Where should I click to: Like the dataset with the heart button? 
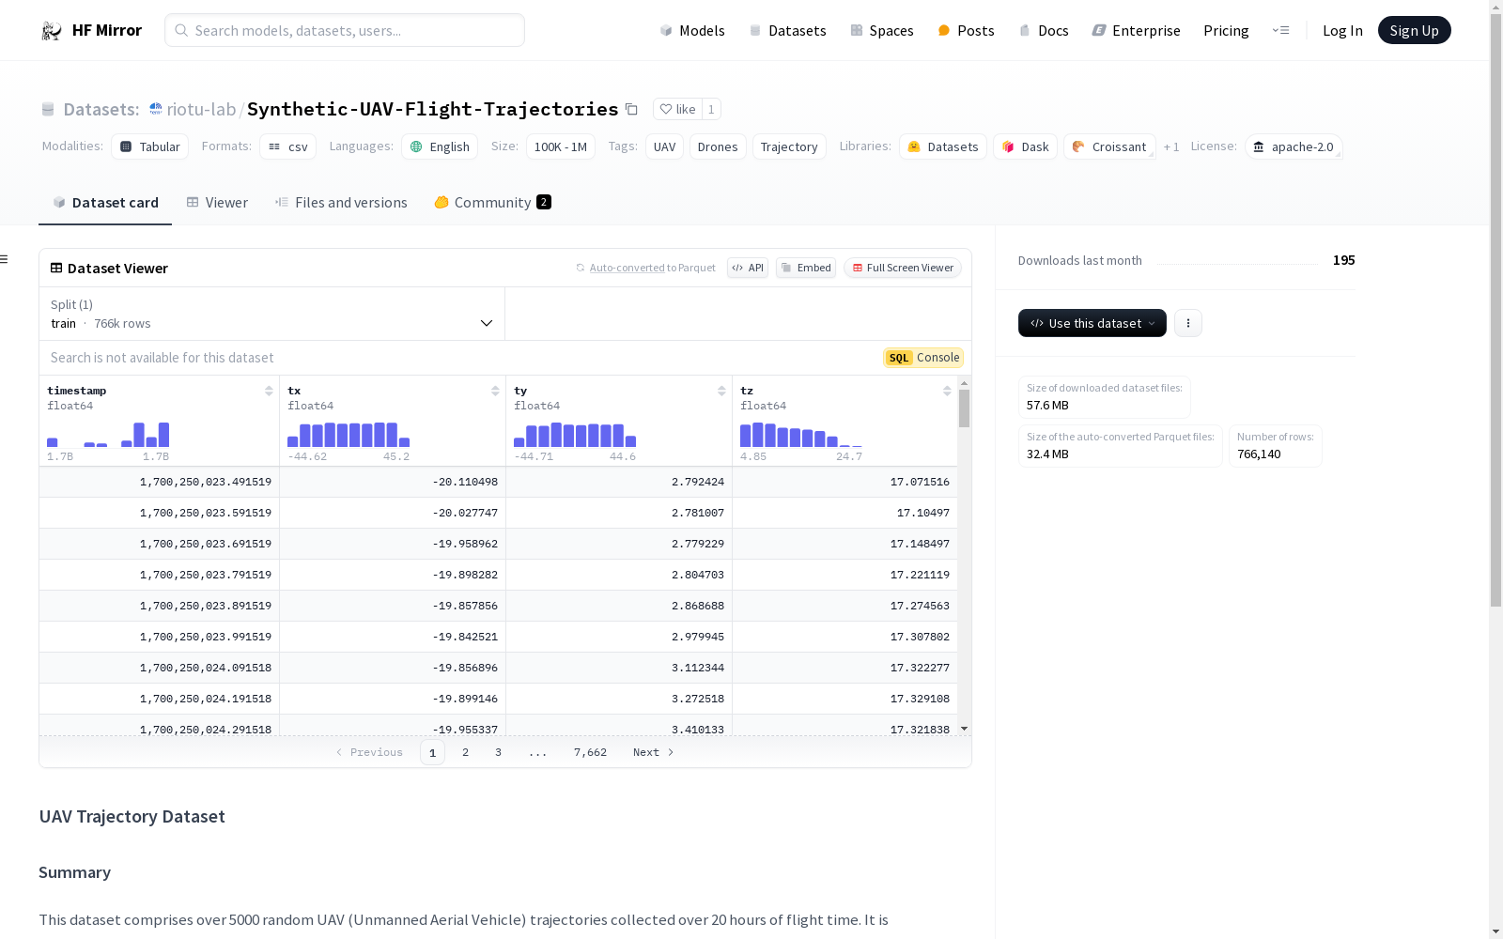677,110
